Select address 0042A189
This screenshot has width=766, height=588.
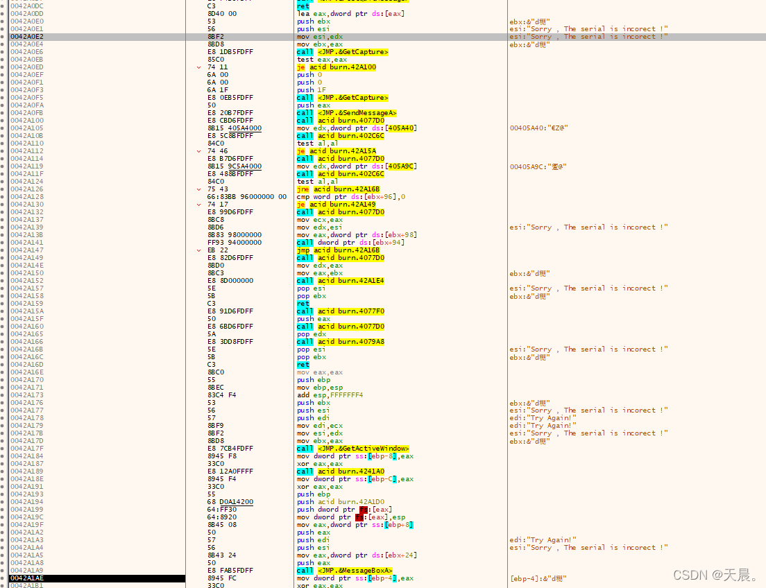pyautogui.click(x=27, y=472)
